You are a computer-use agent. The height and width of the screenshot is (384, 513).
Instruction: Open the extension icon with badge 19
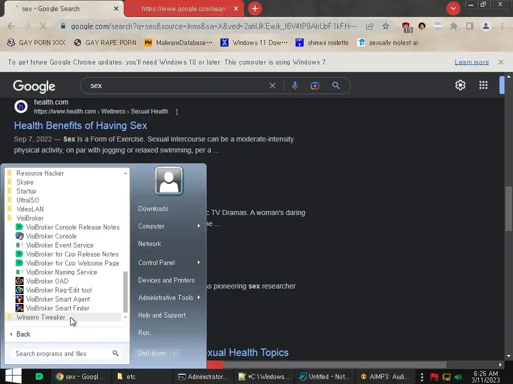[x=406, y=27]
